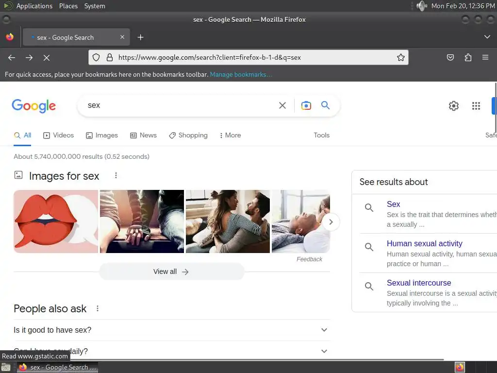The width and height of the screenshot is (497, 373).
Task: Open search Tools
Action: [321, 136]
